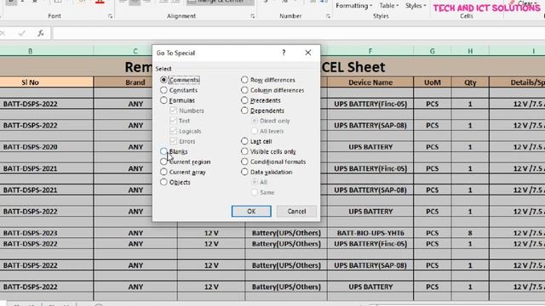
Task: Select Direct only under Dependents
Action: pos(271,121)
